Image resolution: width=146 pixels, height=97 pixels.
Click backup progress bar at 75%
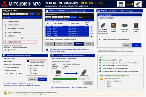[x=69, y=79]
